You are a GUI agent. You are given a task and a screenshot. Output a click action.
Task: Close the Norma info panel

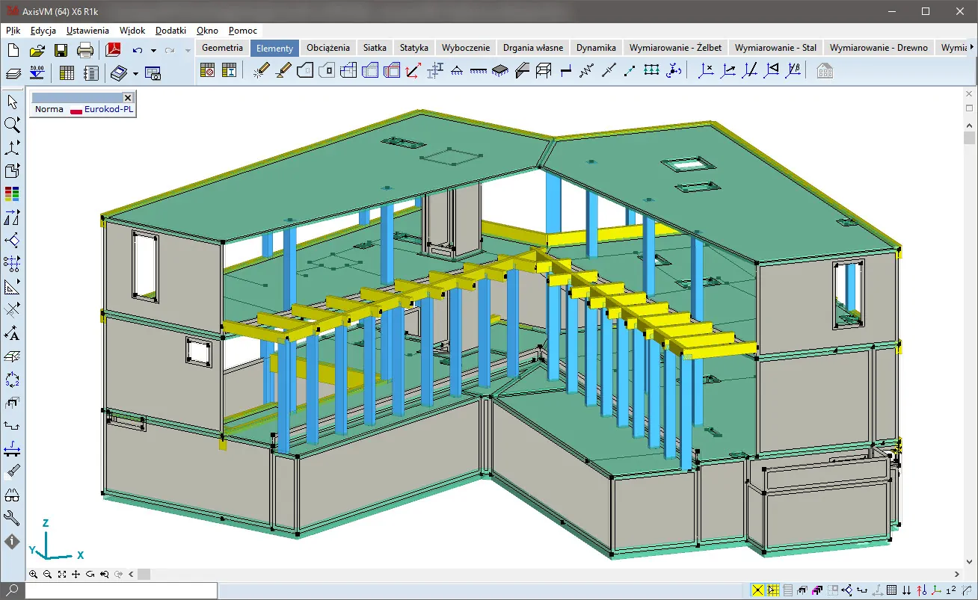point(128,98)
